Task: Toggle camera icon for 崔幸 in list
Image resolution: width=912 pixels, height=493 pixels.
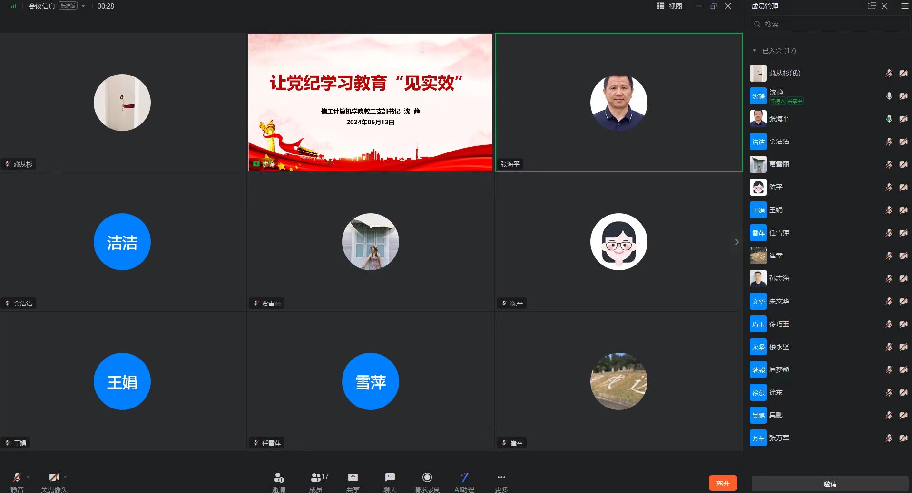Action: click(x=903, y=256)
